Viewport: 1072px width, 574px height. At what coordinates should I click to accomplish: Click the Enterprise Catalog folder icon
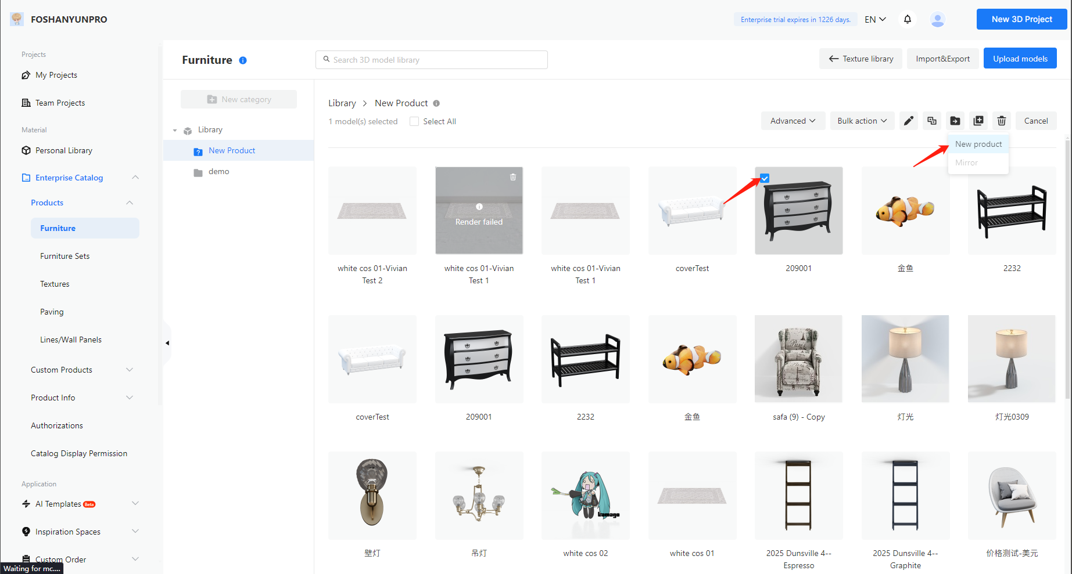tap(26, 178)
